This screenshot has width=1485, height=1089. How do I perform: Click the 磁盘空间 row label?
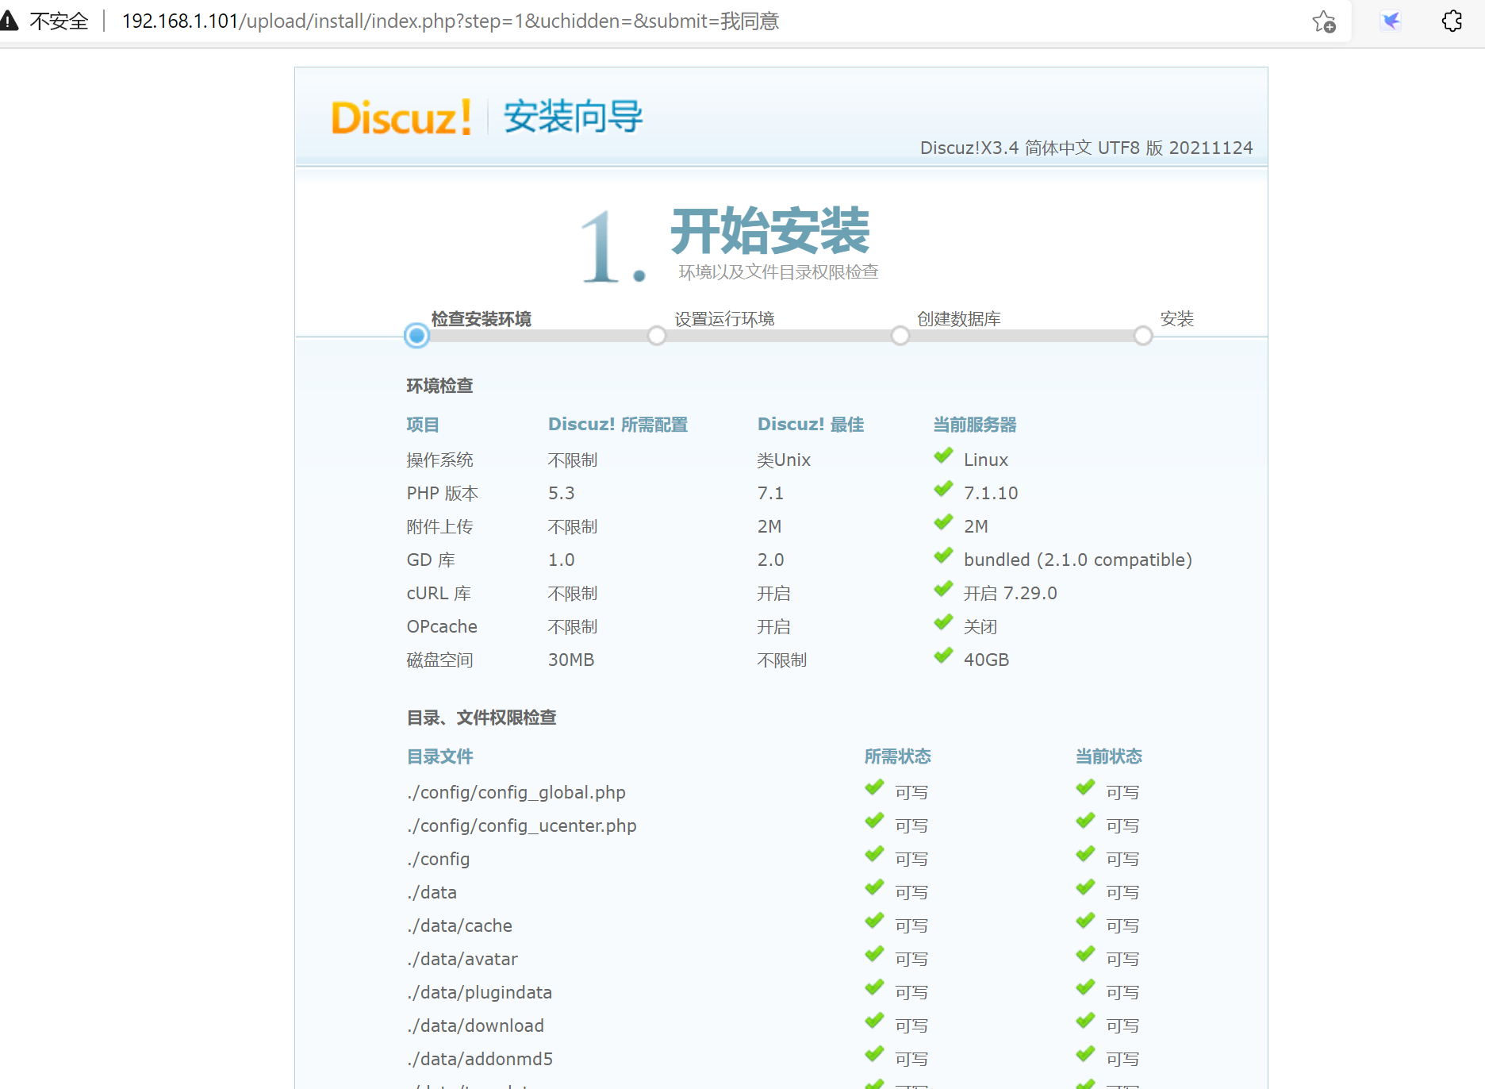(439, 660)
